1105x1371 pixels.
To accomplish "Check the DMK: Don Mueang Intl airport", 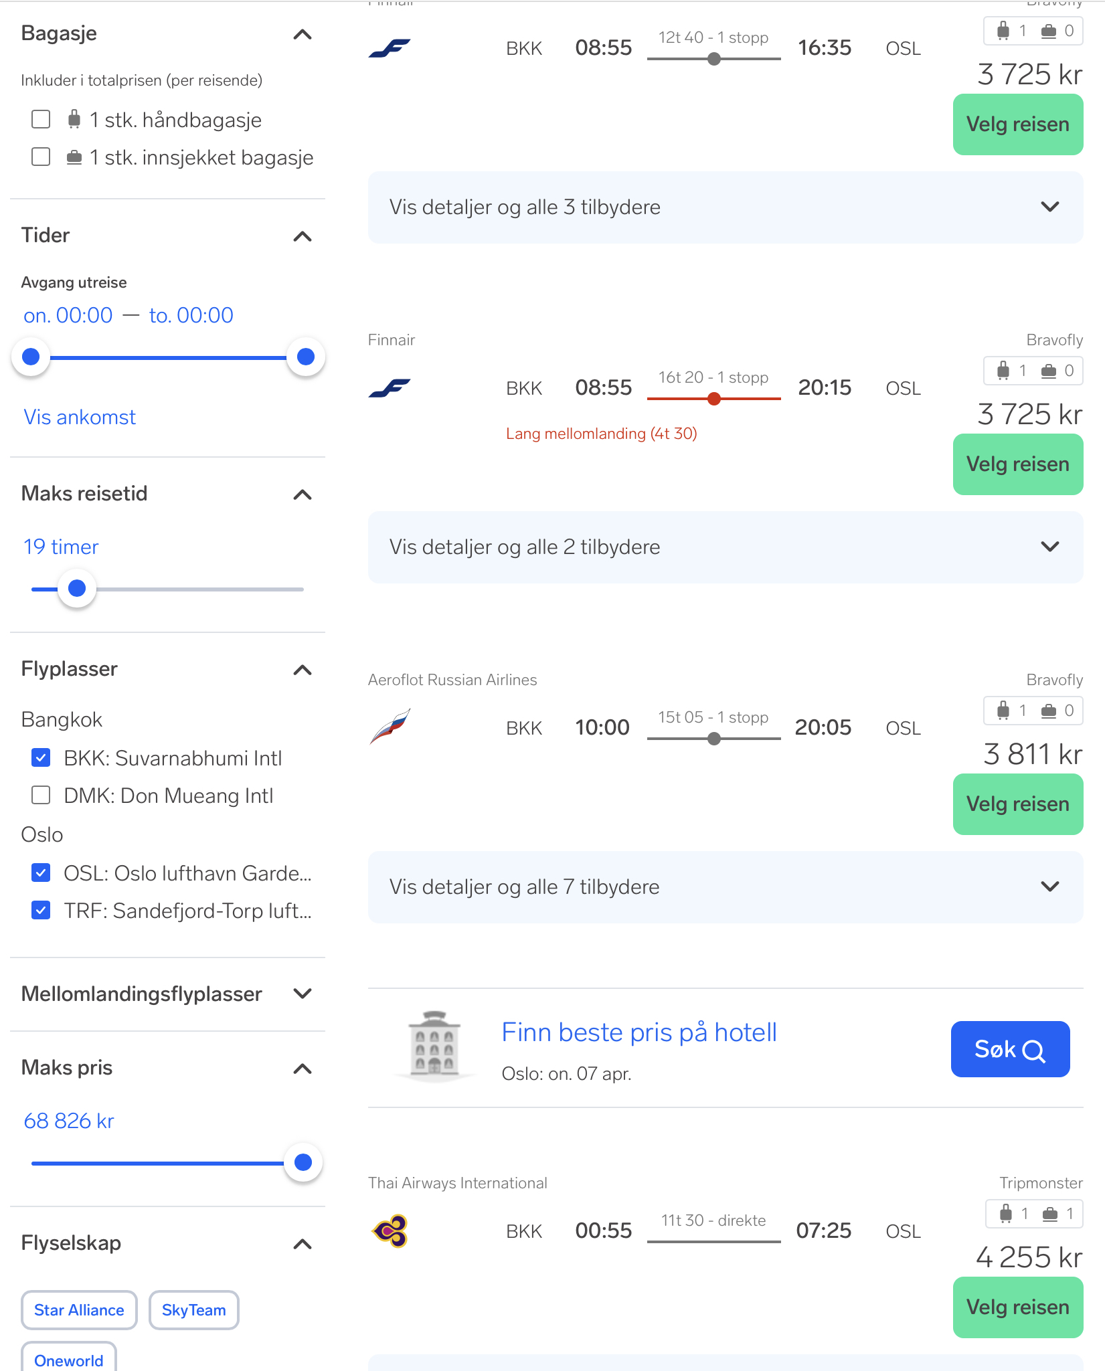I will click(41, 796).
